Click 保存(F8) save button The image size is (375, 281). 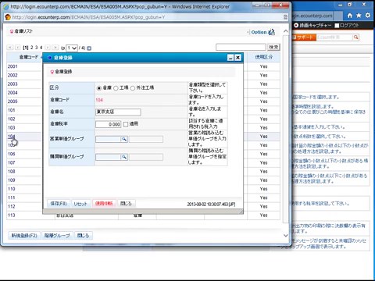coord(59,204)
